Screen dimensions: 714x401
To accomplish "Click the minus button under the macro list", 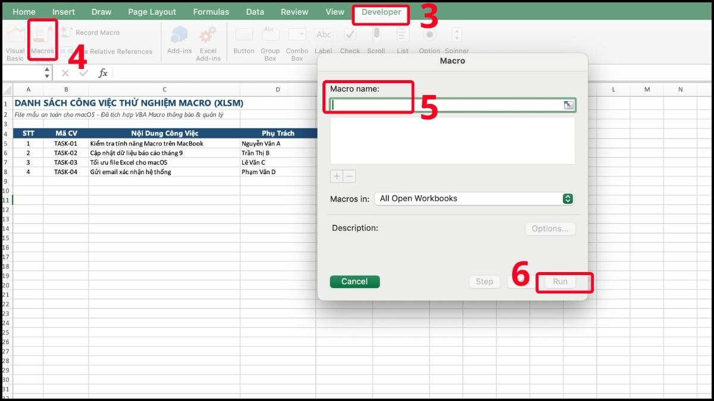I will coord(350,176).
